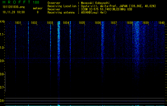The width and height of the screenshot is (167, 106).
Task: Click the meteor count value 0
Action: (x=38, y=12)
